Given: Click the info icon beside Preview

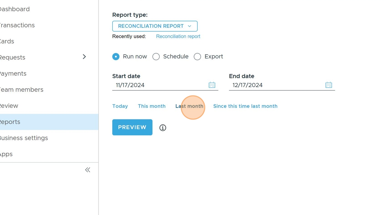Looking at the screenshot, I should (163, 128).
